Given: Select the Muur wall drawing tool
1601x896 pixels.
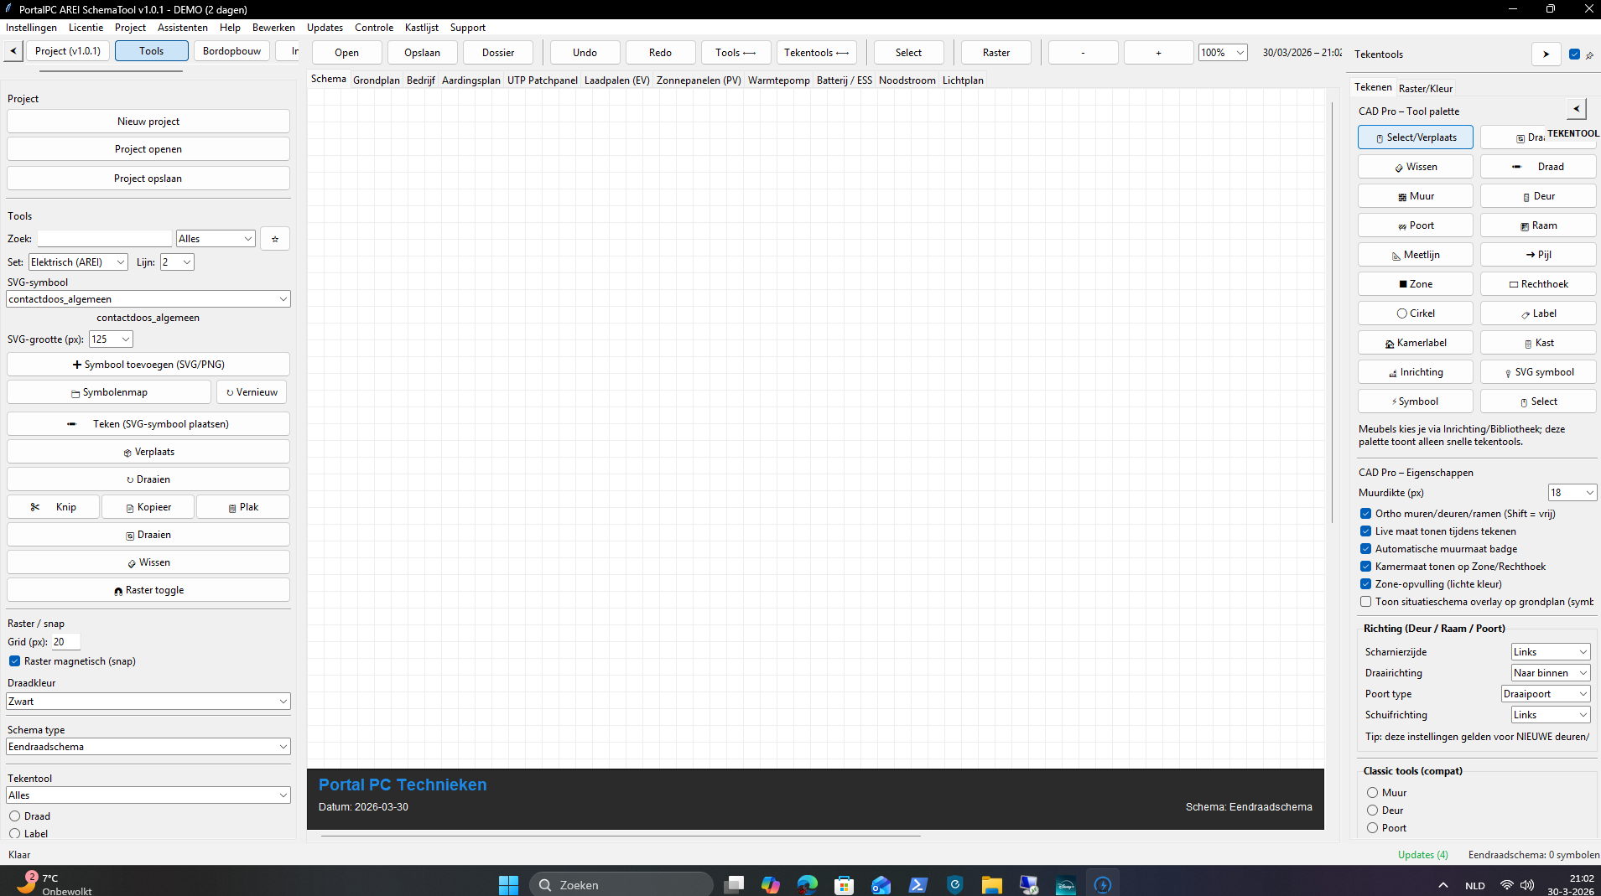Looking at the screenshot, I should (1415, 196).
